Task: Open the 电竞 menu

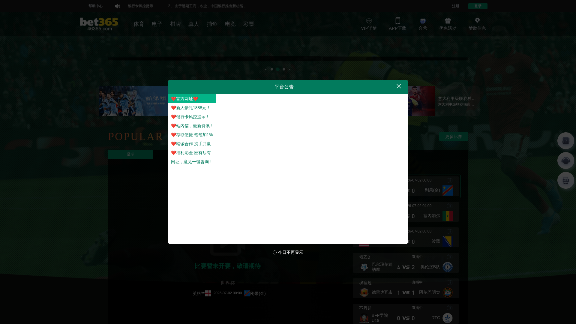Action: point(230,24)
